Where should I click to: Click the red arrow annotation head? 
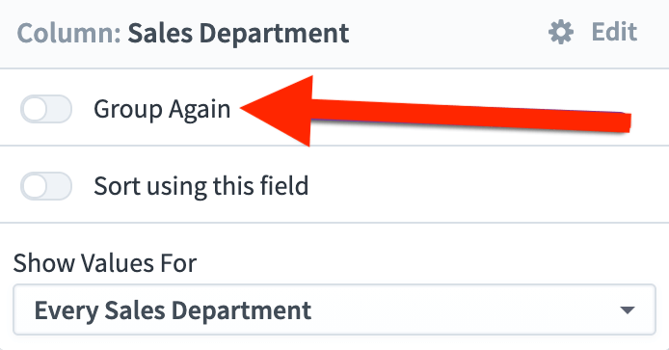coord(278,111)
